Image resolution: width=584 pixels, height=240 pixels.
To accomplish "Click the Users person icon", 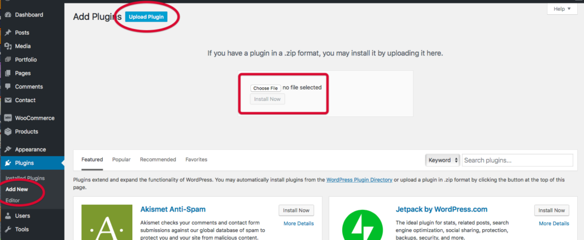I will click(x=8, y=216).
